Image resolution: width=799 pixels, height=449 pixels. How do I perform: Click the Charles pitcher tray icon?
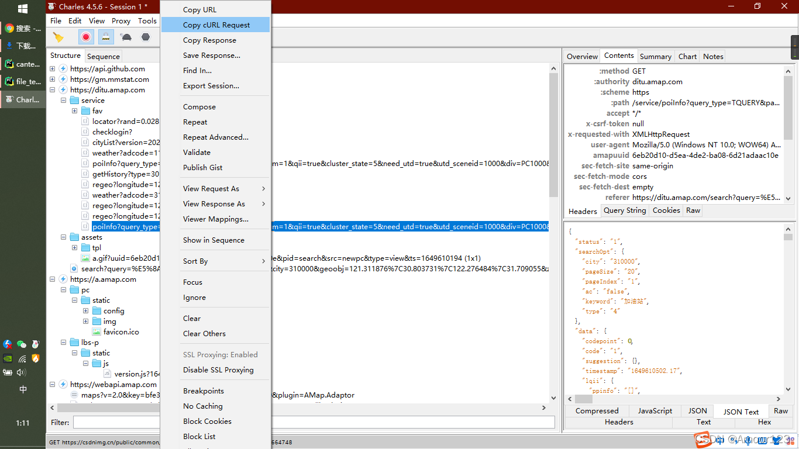point(36,344)
